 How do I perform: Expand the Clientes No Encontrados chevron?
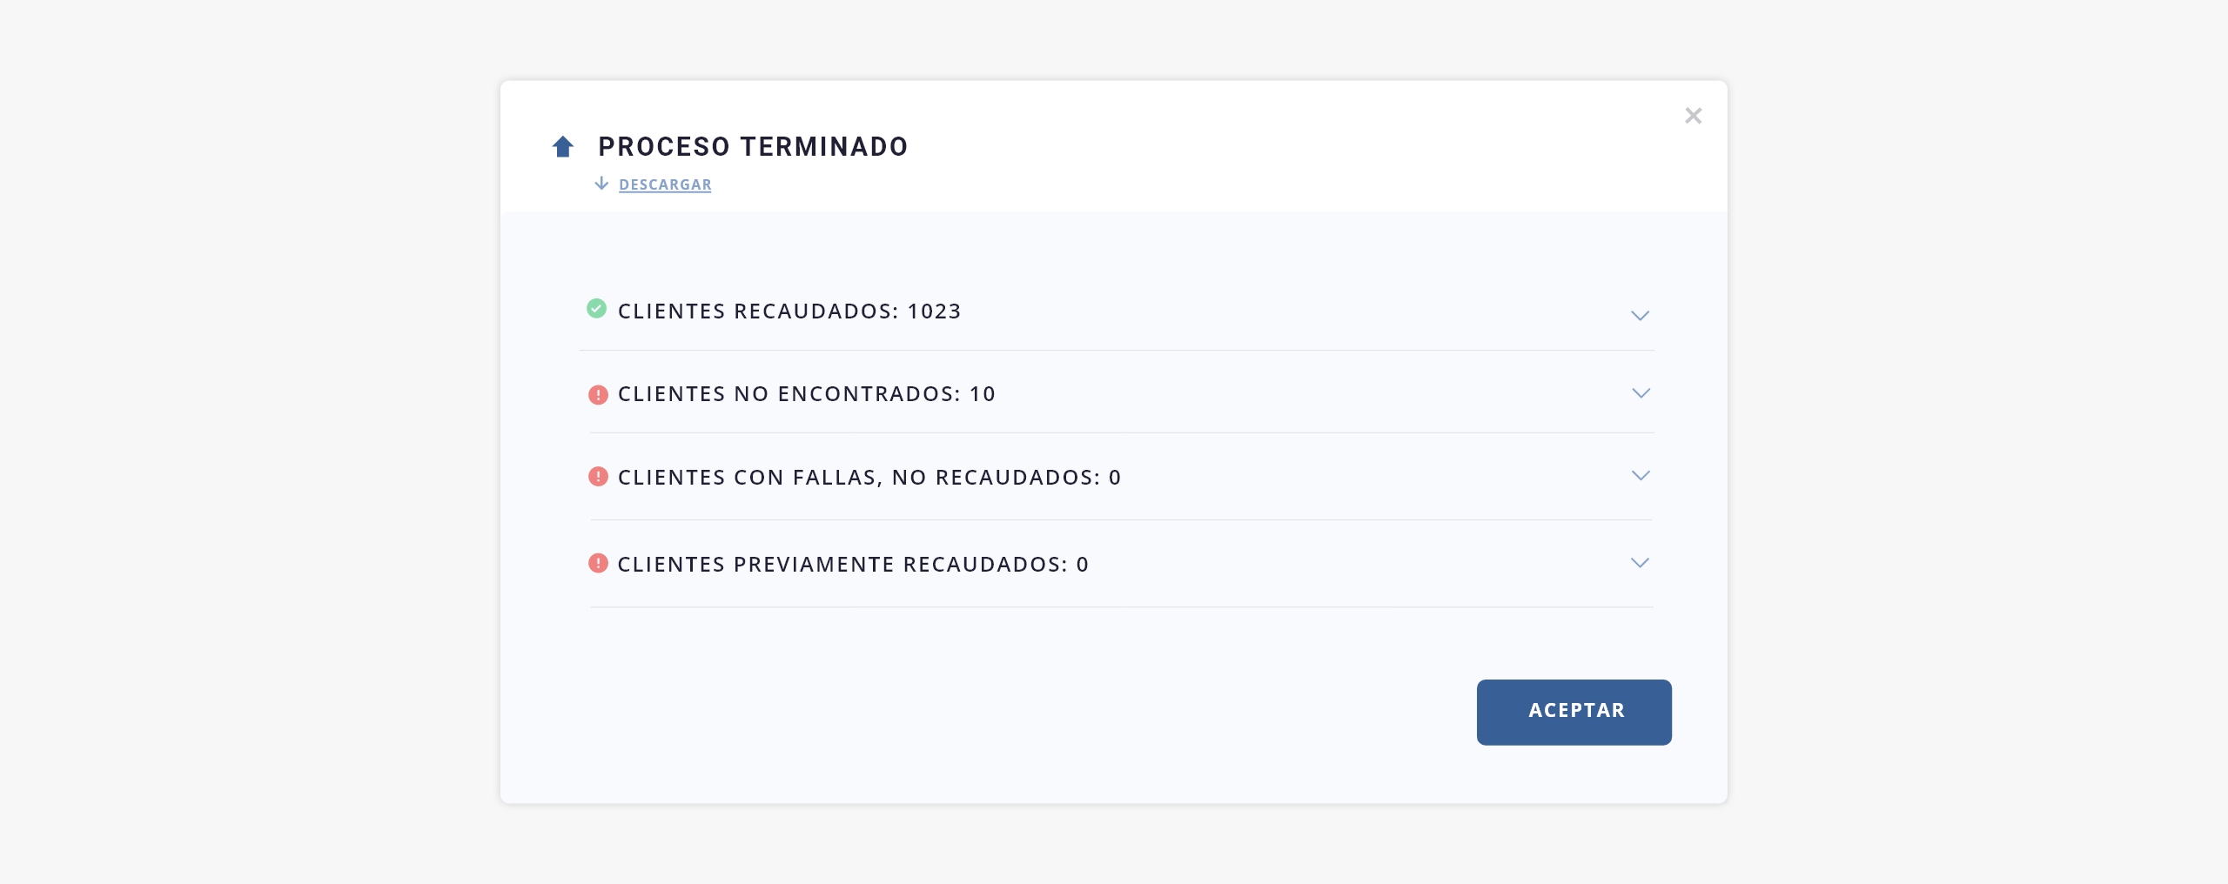1641,393
